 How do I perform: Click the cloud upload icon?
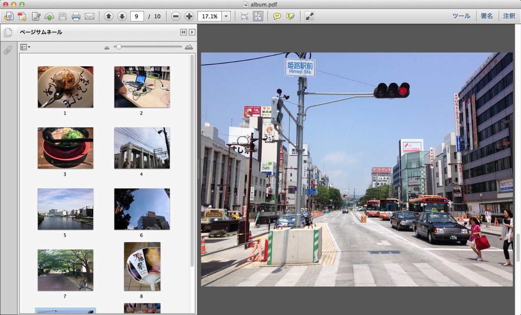(x=49, y=16)
